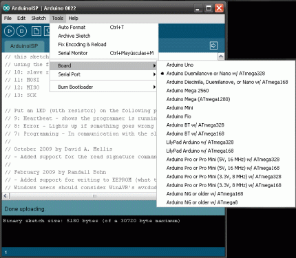Choose Auto Format from Tools menu
Viewport: 296px width, 258px height.
click(104, 28)
